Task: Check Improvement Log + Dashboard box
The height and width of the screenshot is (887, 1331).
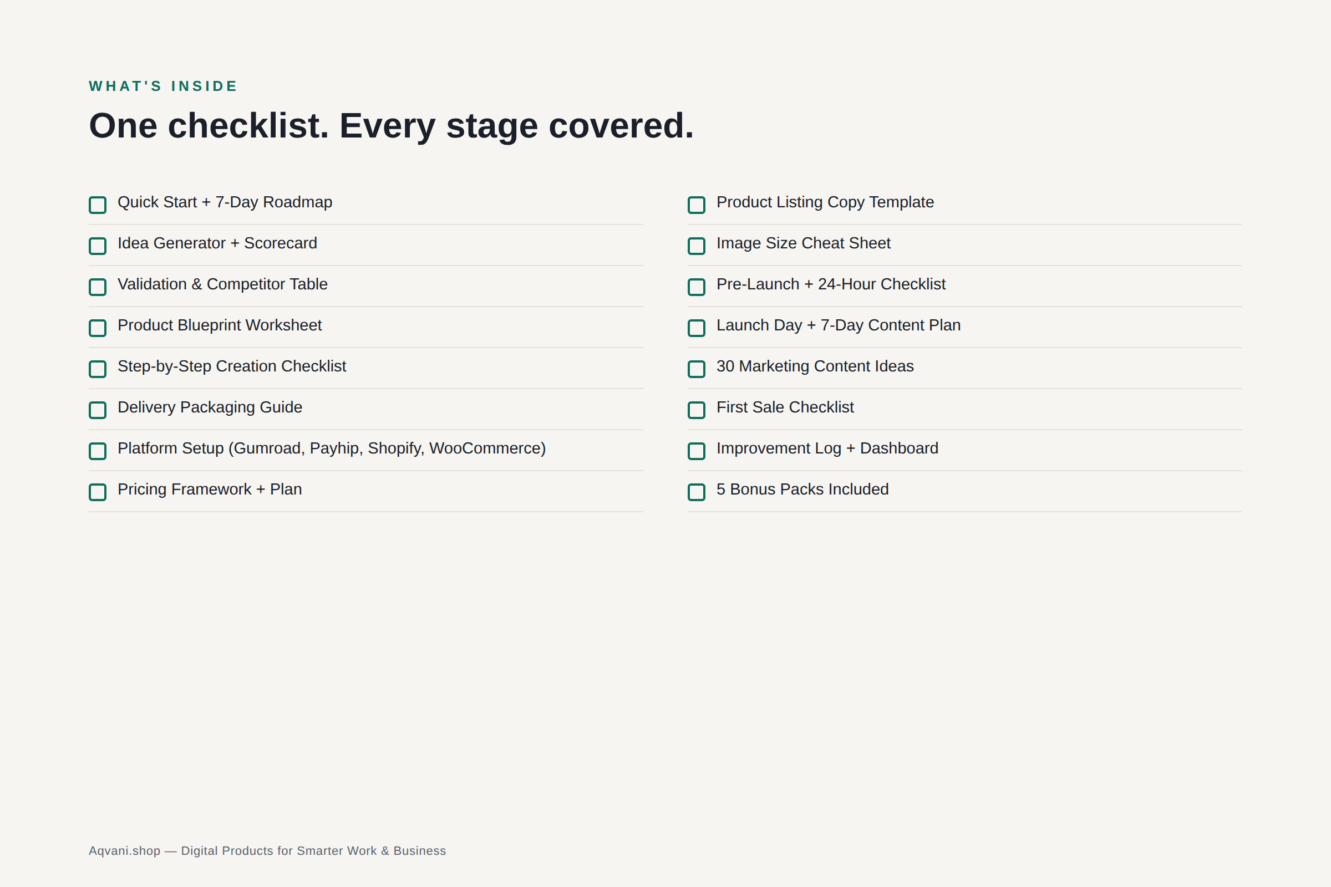Action: [x=696, y=451]
